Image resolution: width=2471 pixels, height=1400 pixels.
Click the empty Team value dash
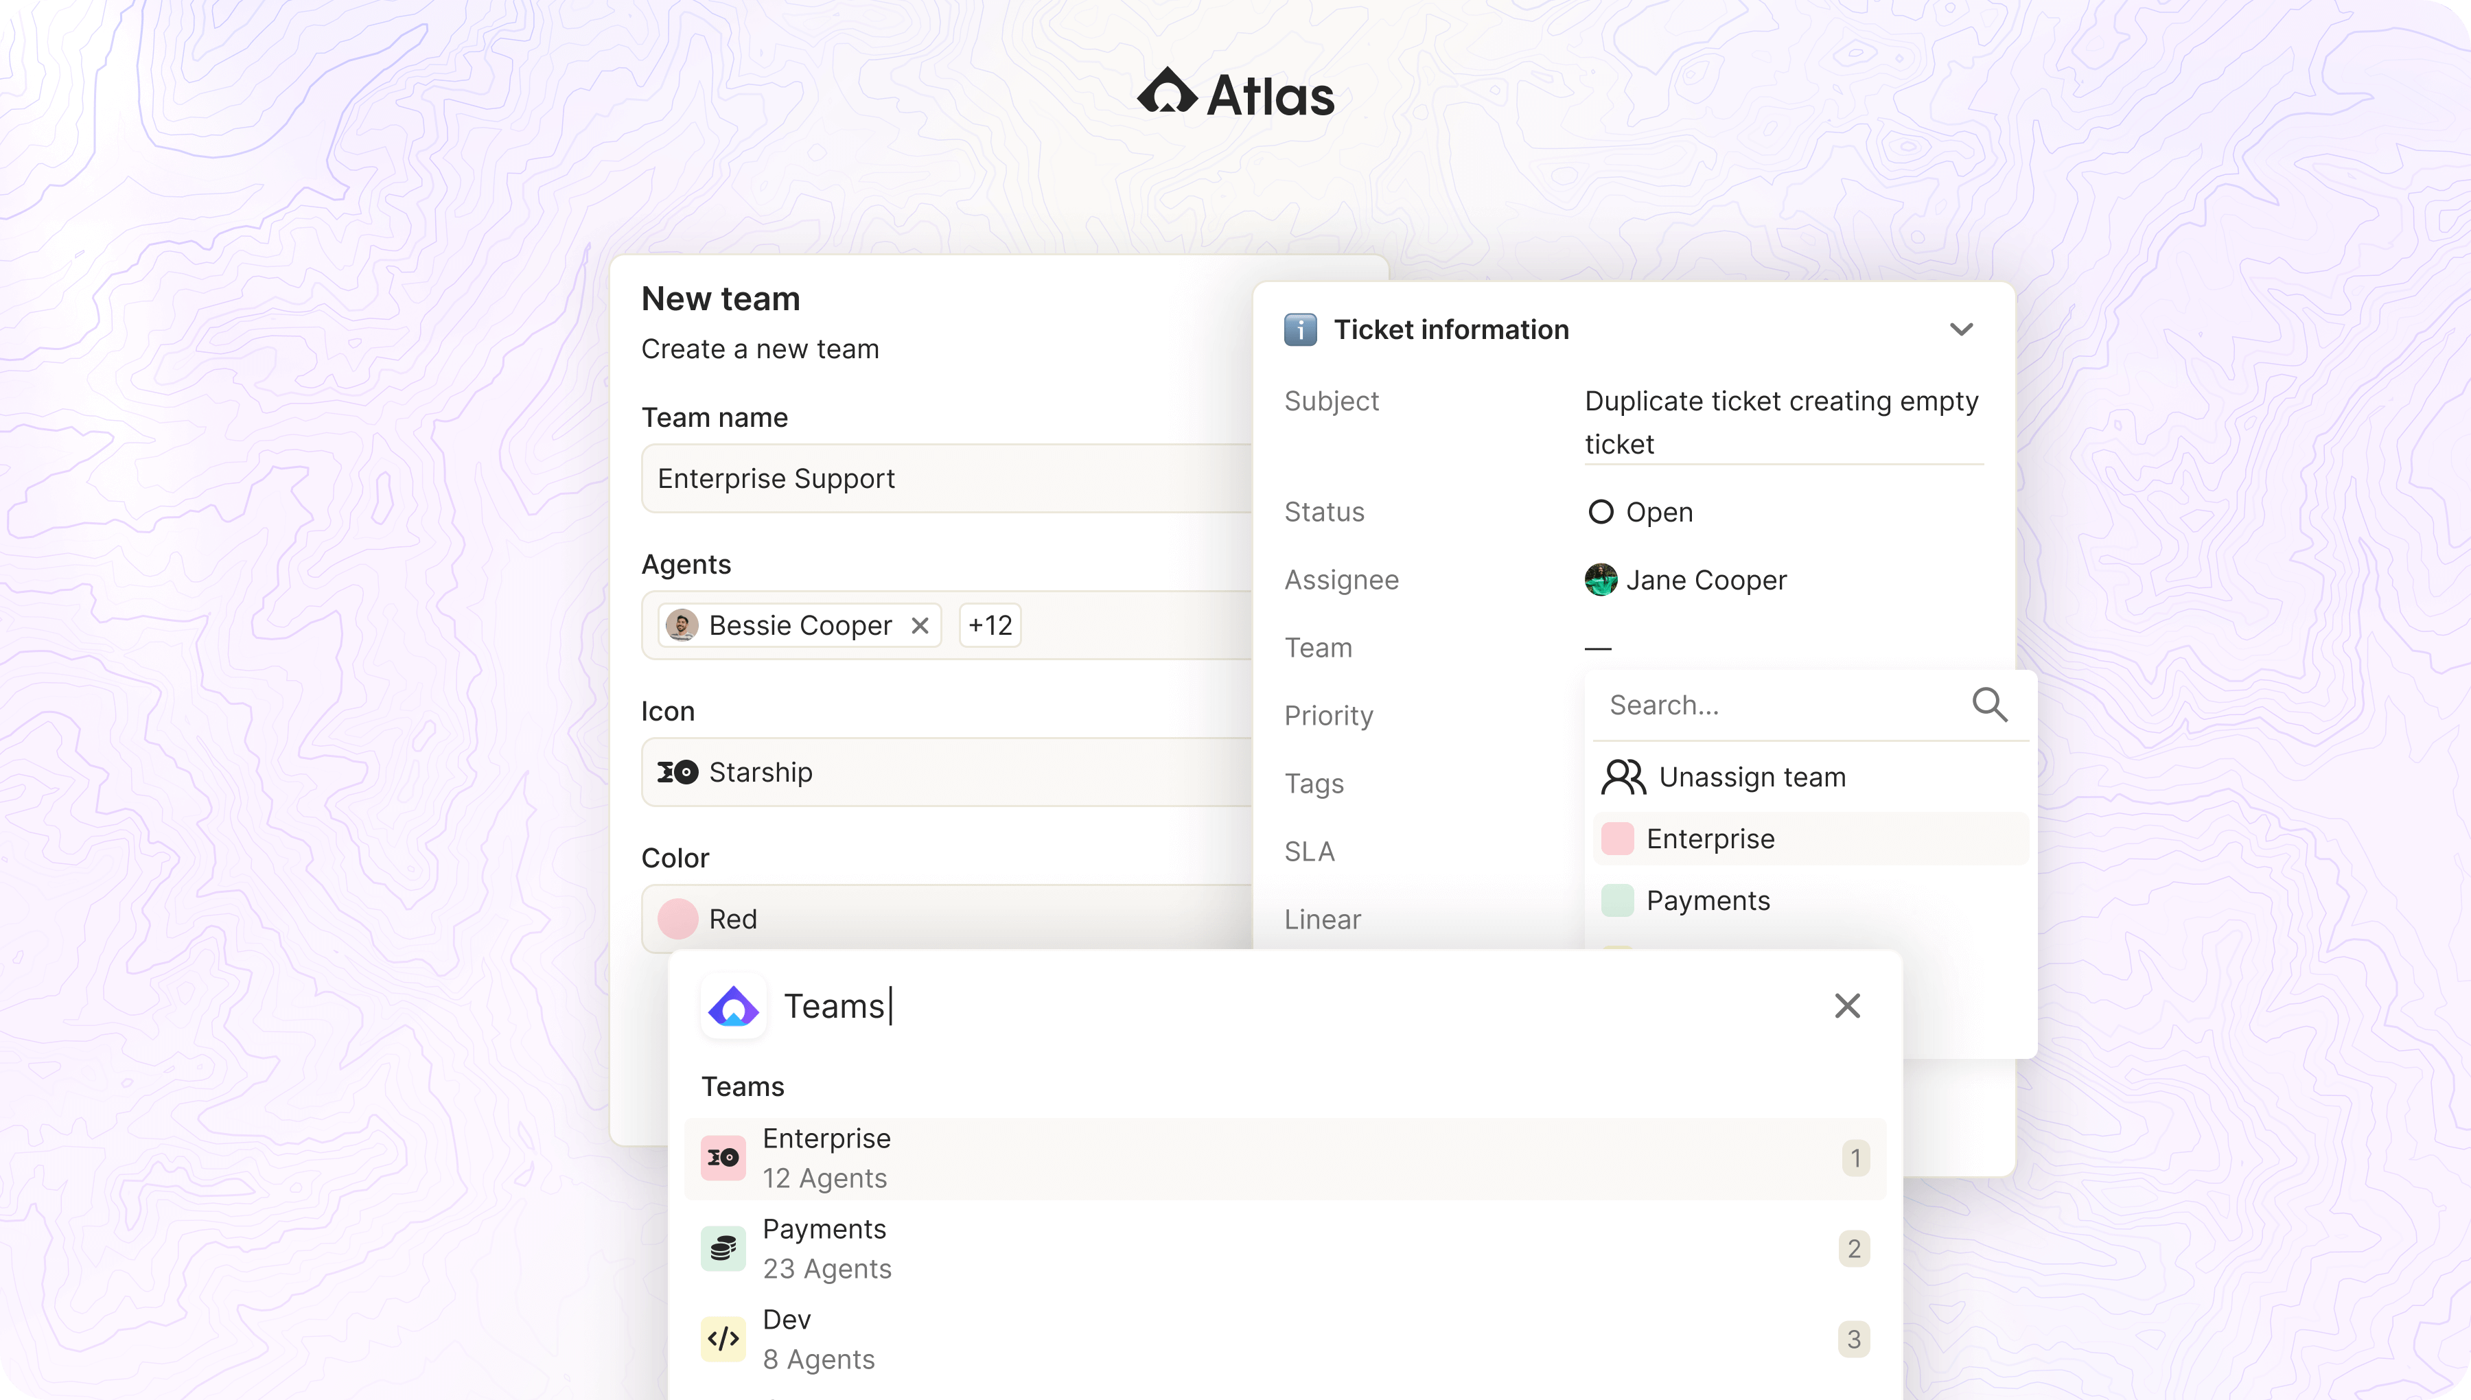coord(1597,649)
